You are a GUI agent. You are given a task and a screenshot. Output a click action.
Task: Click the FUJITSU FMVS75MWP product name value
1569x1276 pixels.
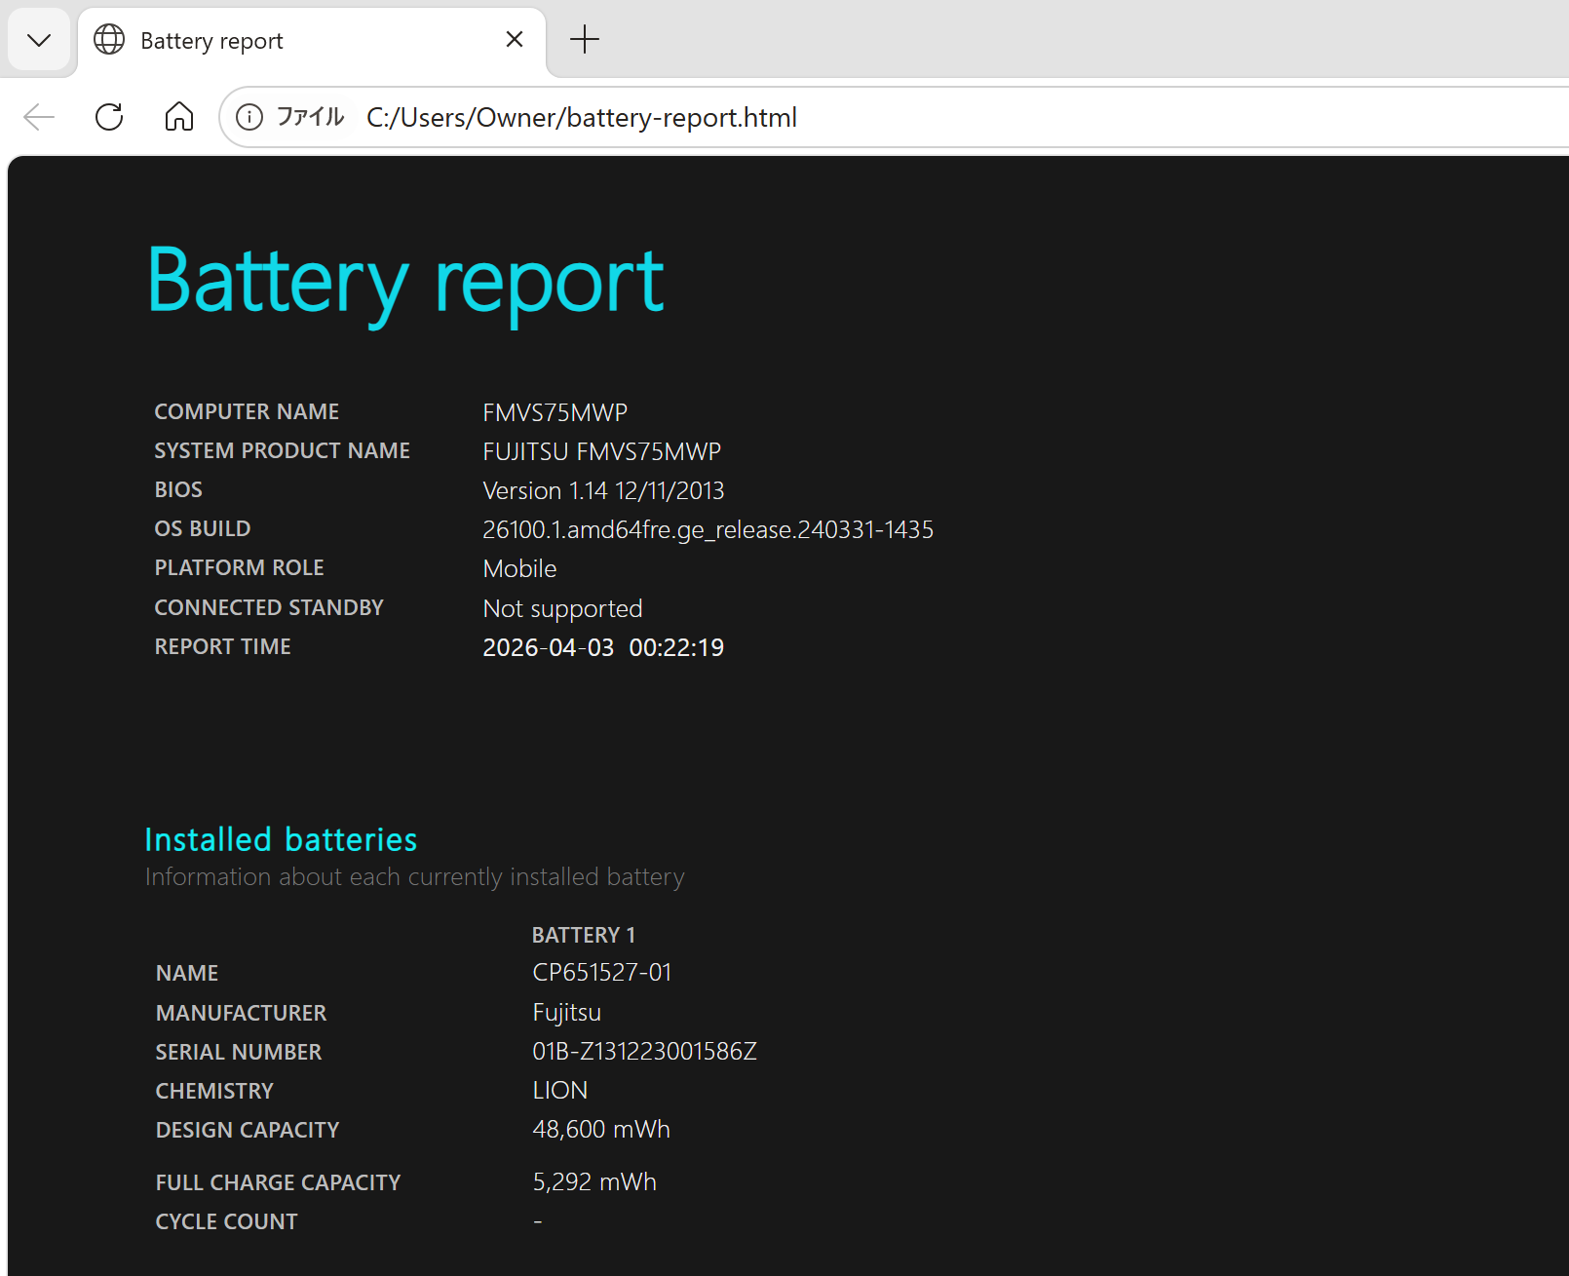(601, 451)
